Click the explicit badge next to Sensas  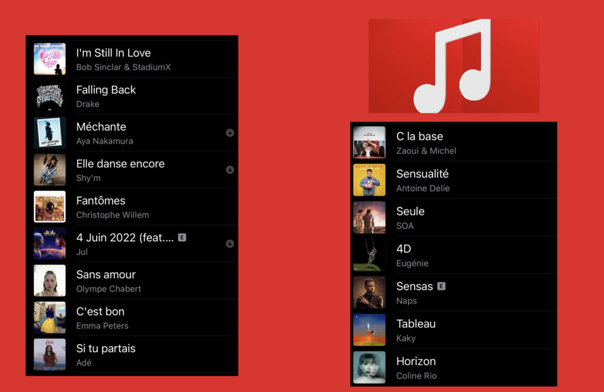(x=442, y=286)
